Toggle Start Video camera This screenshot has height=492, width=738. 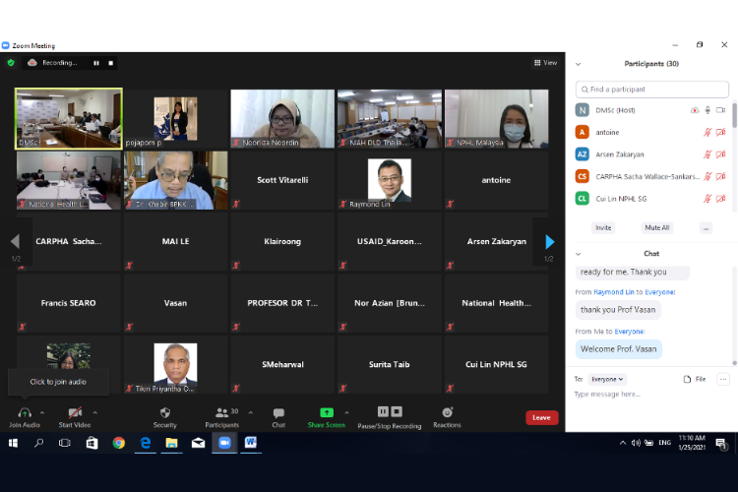click(75, 413)
